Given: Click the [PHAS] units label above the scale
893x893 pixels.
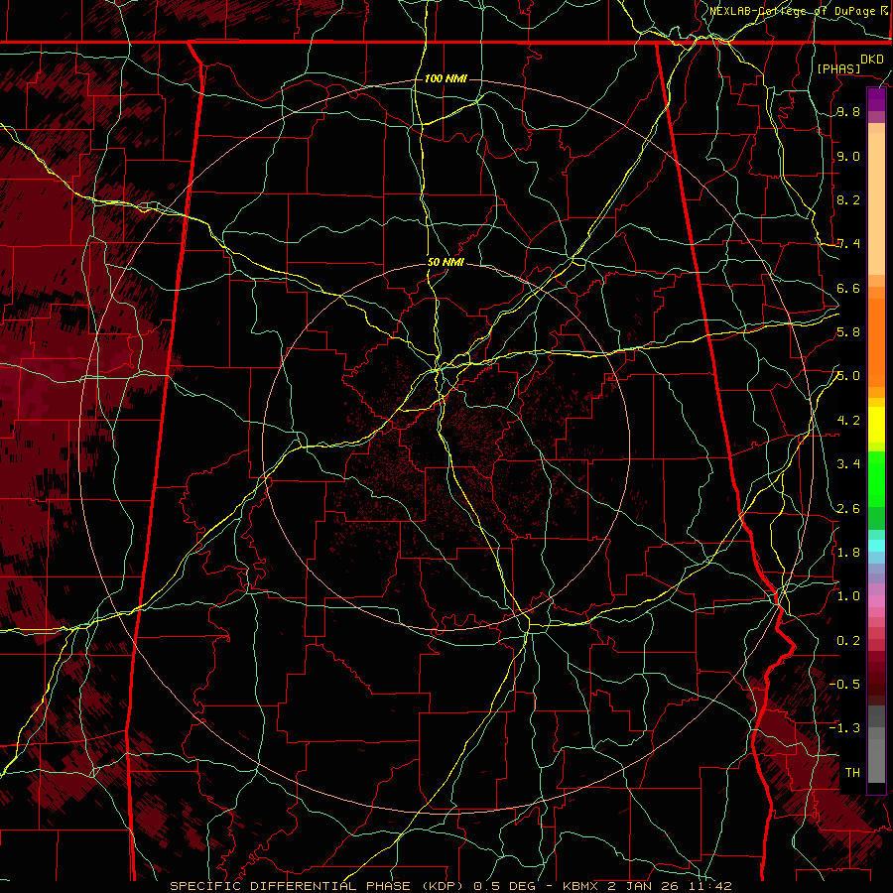Looking at the screenshot, I should point(838,68).
